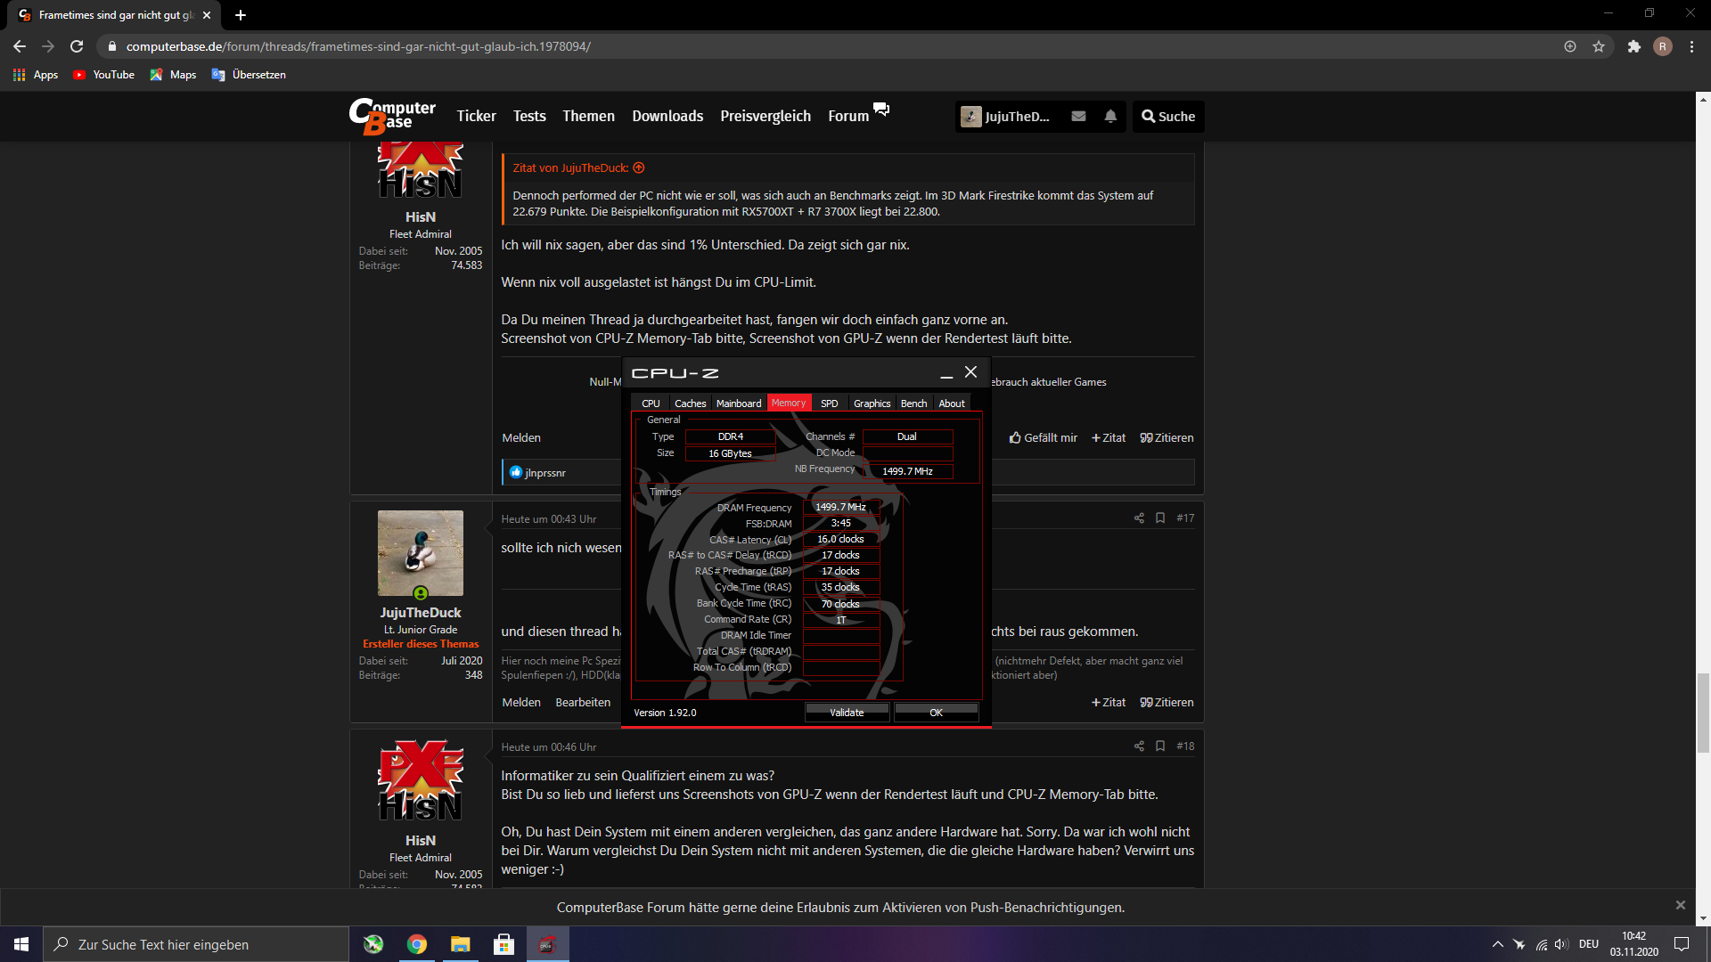The width and height of the screenshot is (1711, 962).
Task: Click the browser extensions puzzle icon
Action: tap(1633, 46)
